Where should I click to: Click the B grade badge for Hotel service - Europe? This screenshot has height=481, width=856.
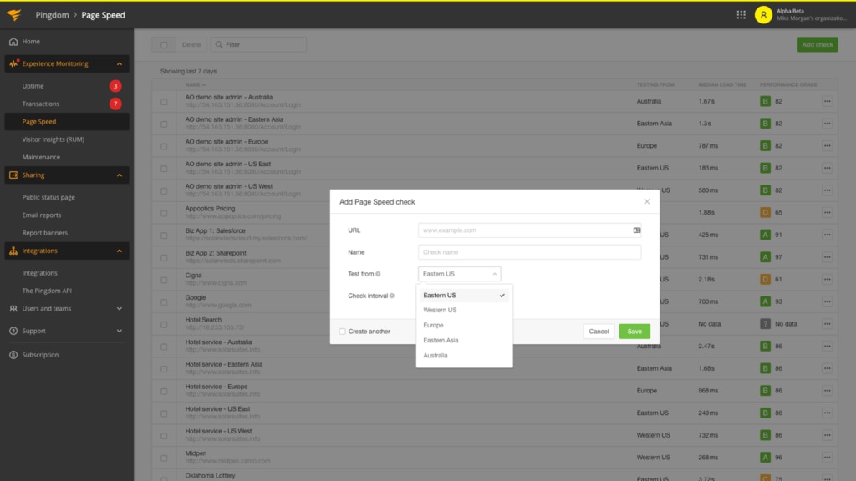click(765, 391)
